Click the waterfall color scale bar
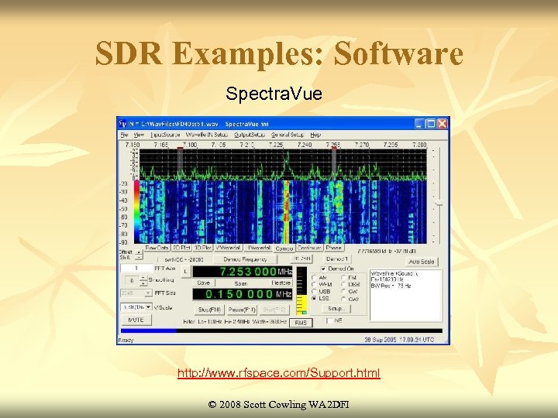 click(x=136, y=212)
